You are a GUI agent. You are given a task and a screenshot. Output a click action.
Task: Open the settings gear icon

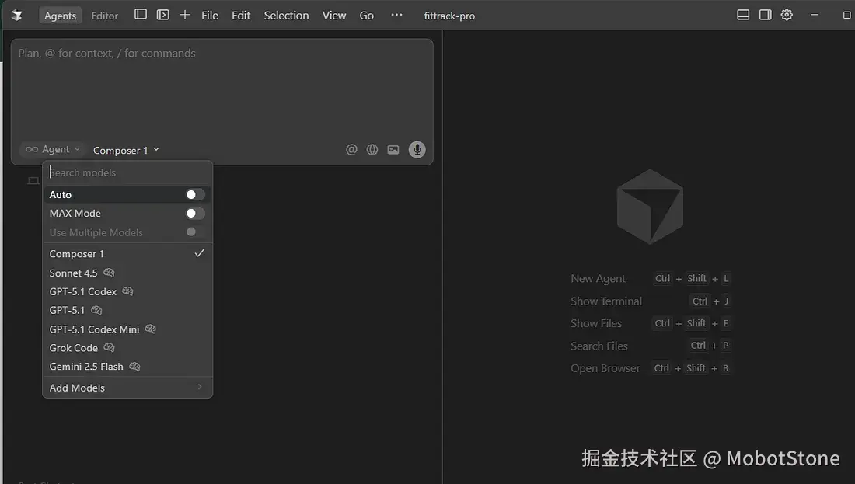point(787,15)
